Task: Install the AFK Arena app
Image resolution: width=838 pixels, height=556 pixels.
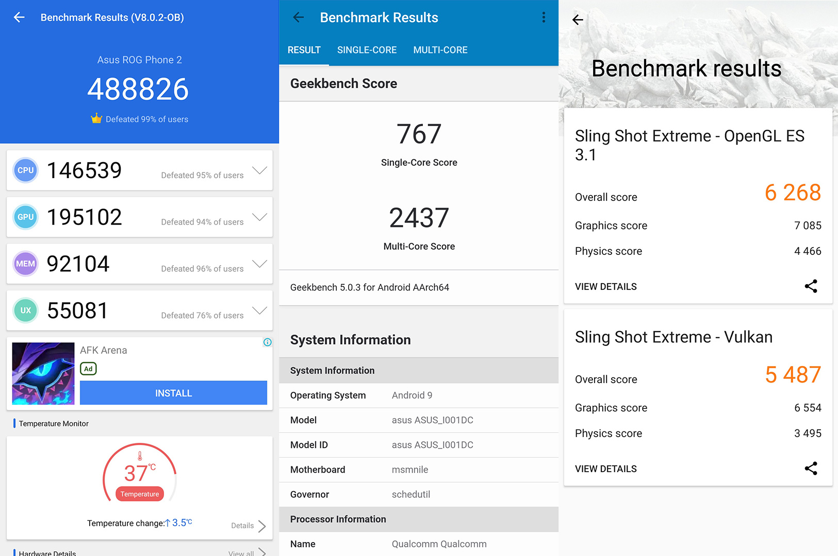Action: [x=173, y=393]
